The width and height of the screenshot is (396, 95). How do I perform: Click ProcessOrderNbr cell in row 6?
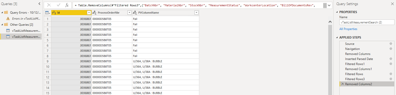(112, 45)
